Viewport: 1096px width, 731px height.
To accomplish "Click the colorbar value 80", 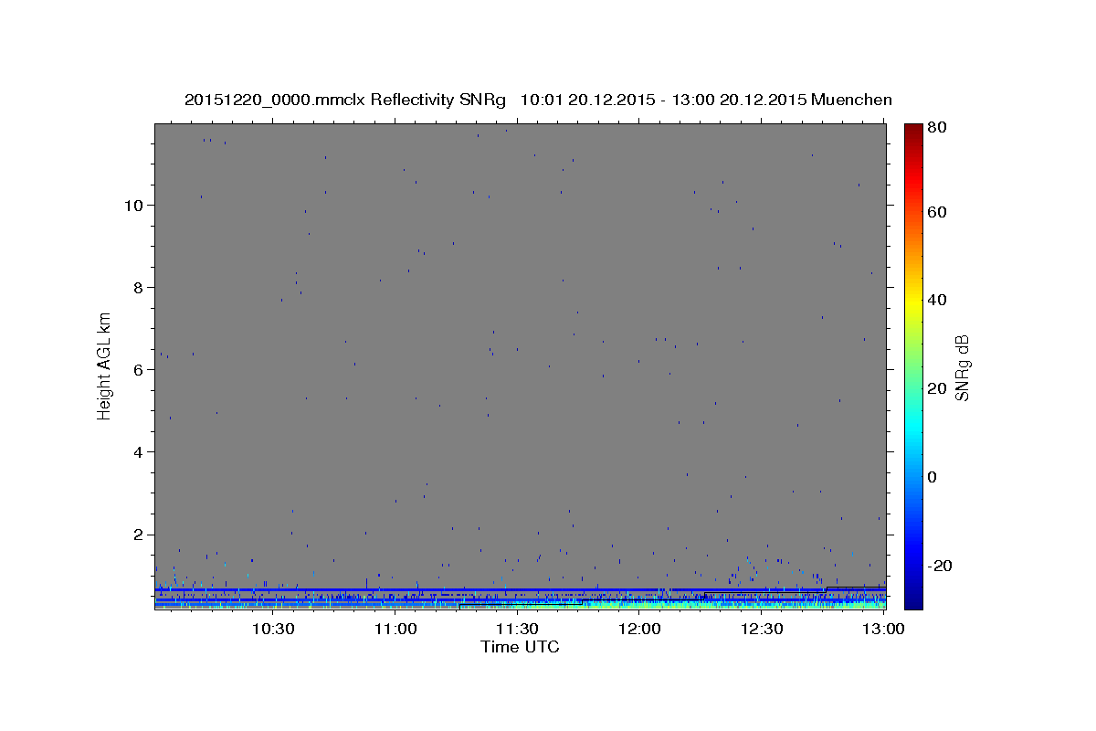I will click(x=938, y=127).
